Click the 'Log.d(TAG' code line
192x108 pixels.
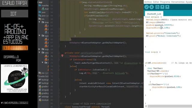tap(104, 73)
